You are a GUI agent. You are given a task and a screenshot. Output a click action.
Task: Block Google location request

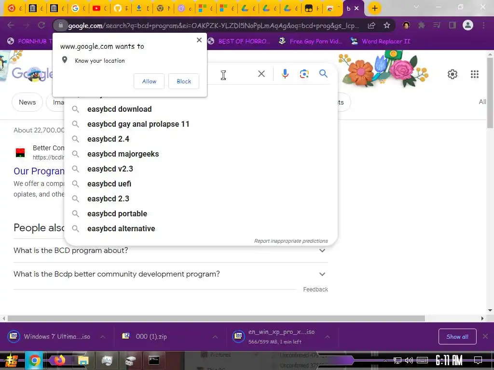click(184, 81)
